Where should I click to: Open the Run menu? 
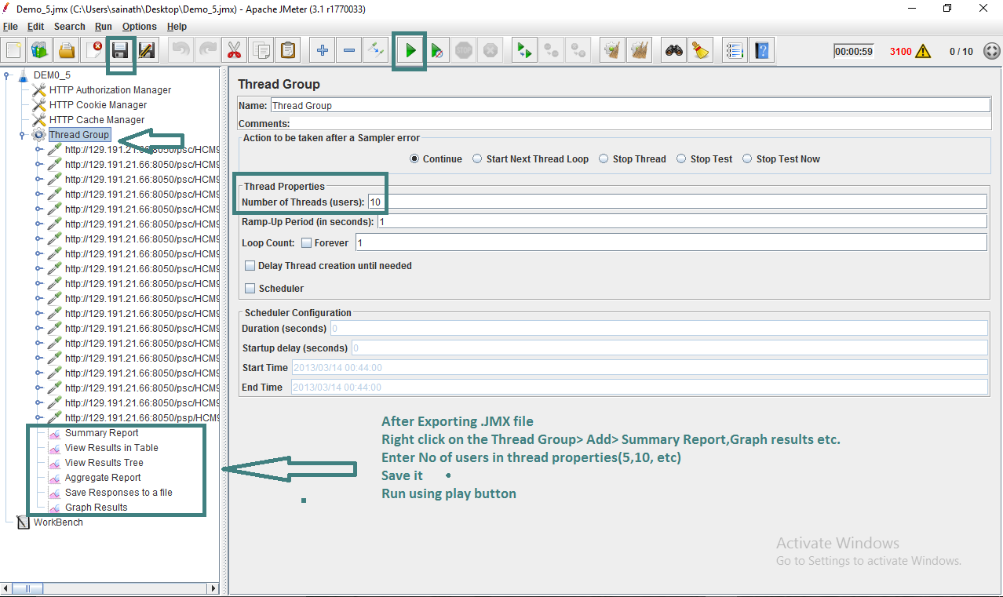(104, 27)
